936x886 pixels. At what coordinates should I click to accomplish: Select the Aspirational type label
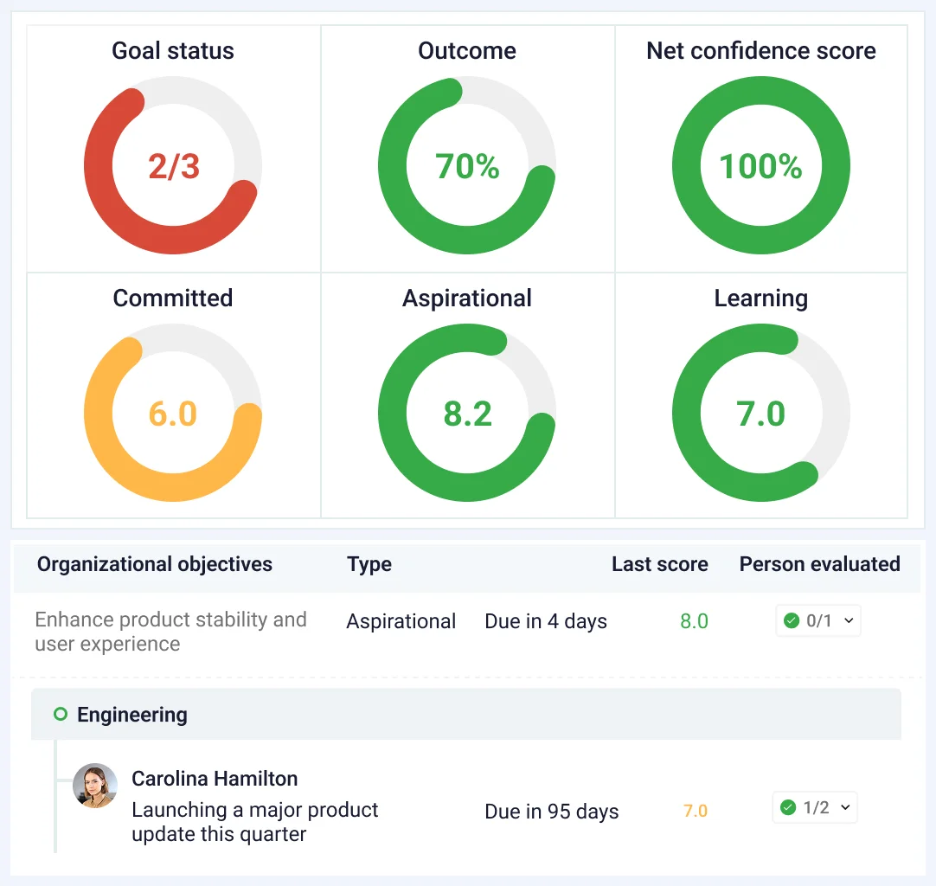pyautogui.click(x=401, y=620)
